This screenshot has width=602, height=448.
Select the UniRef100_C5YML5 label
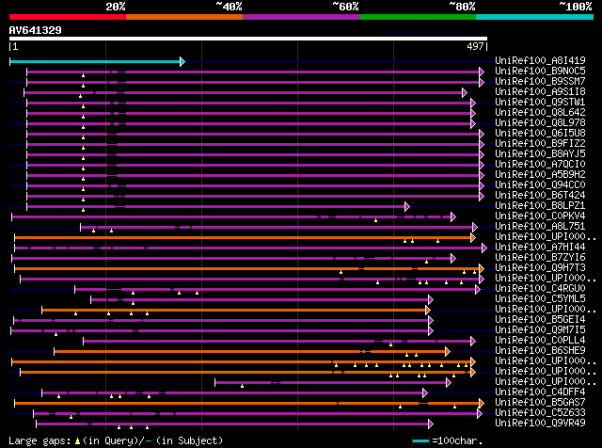click(x=540, y=299)
